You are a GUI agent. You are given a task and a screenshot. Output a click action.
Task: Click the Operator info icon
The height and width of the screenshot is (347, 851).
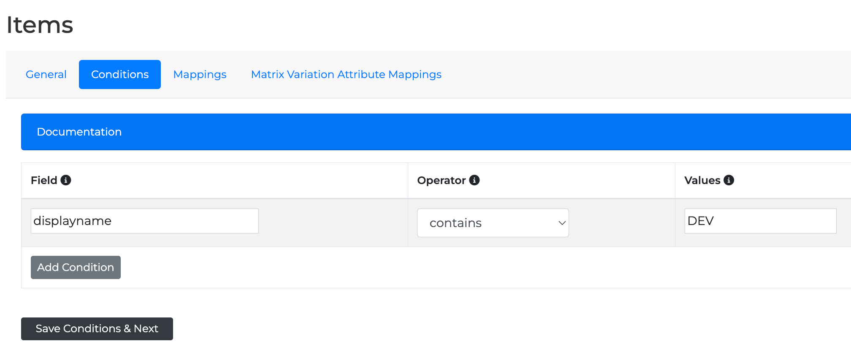[474, 180]
